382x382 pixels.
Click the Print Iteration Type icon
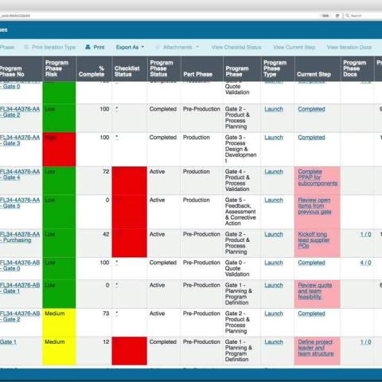tap(26, 47)
